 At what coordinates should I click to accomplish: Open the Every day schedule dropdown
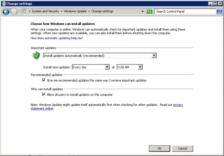[x=91, y=67]
